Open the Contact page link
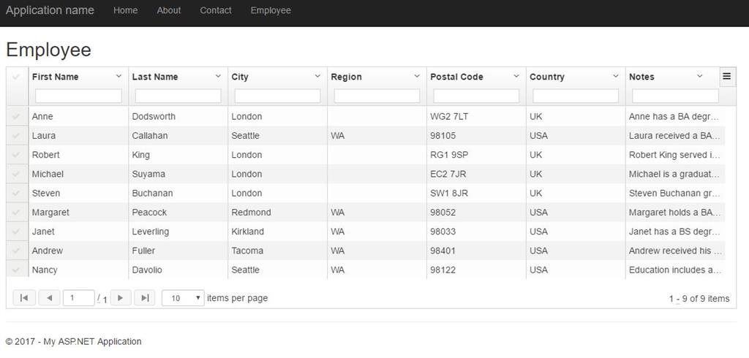The image size is (749, 358). coord(216,10)
